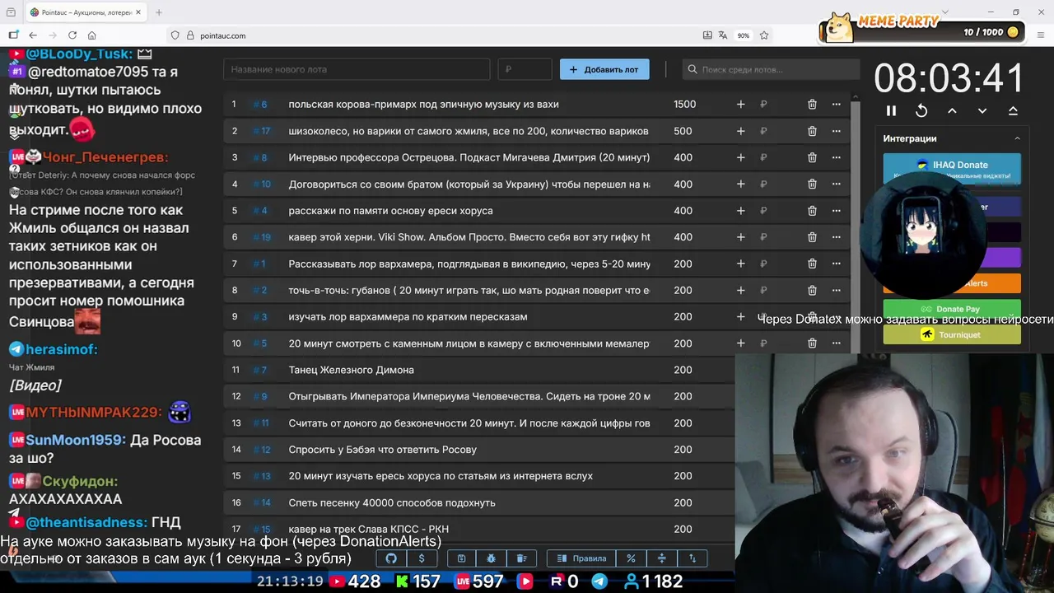
Task: Add amount to Договориться со своим братом lot
Action: pos(740,184)
